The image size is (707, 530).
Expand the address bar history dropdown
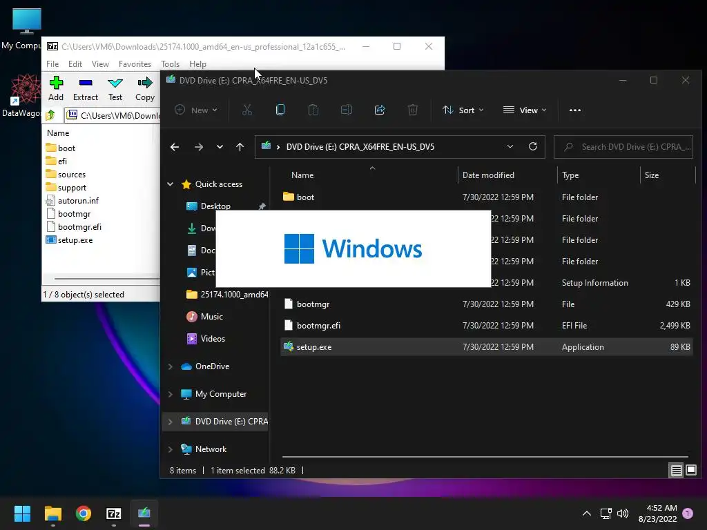510,146
